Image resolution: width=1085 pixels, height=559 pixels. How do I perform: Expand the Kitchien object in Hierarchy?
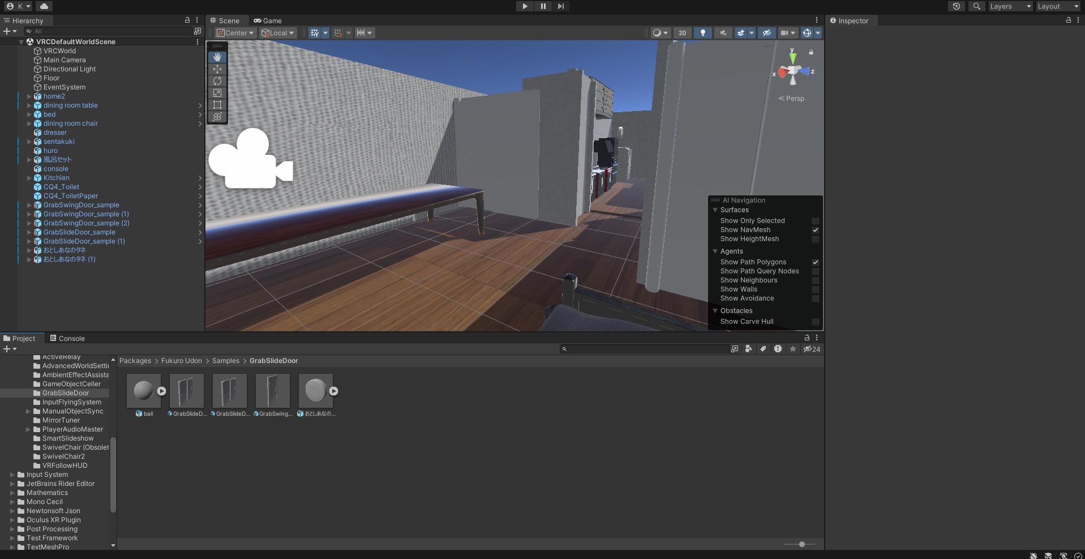29,178
